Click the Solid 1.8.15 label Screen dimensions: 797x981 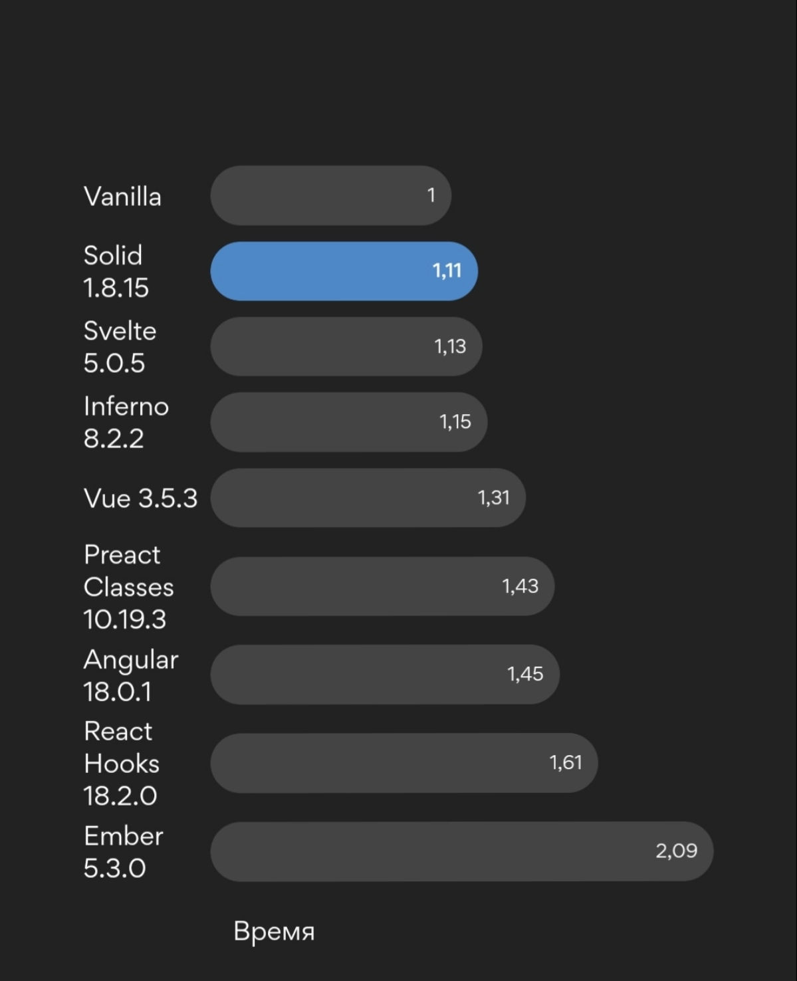116,271
